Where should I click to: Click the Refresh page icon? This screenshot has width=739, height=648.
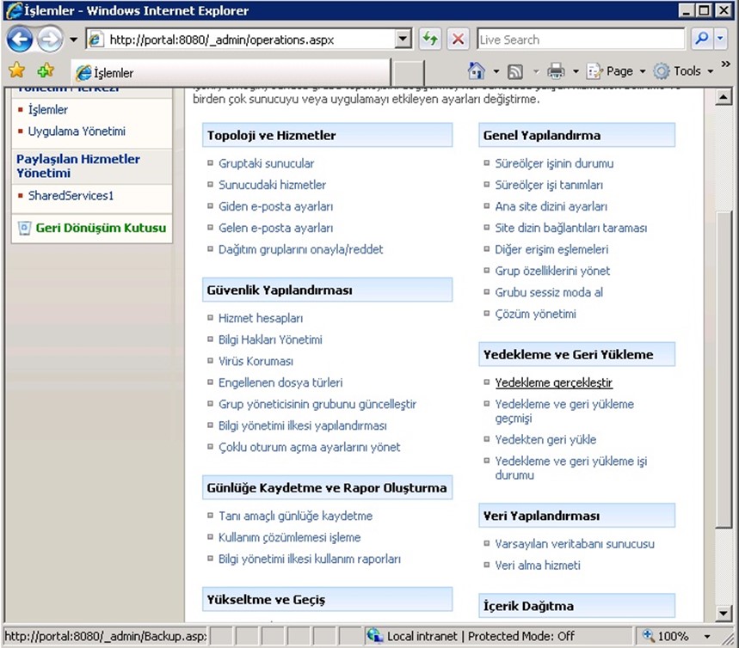coord(430,40)
